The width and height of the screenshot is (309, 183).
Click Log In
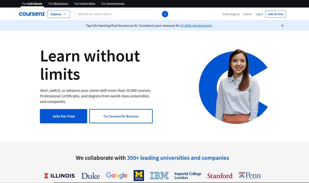259,14
